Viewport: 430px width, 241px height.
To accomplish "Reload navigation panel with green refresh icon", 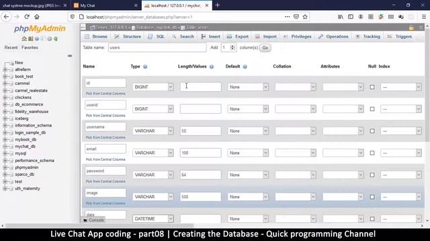I will click(56, 39).
